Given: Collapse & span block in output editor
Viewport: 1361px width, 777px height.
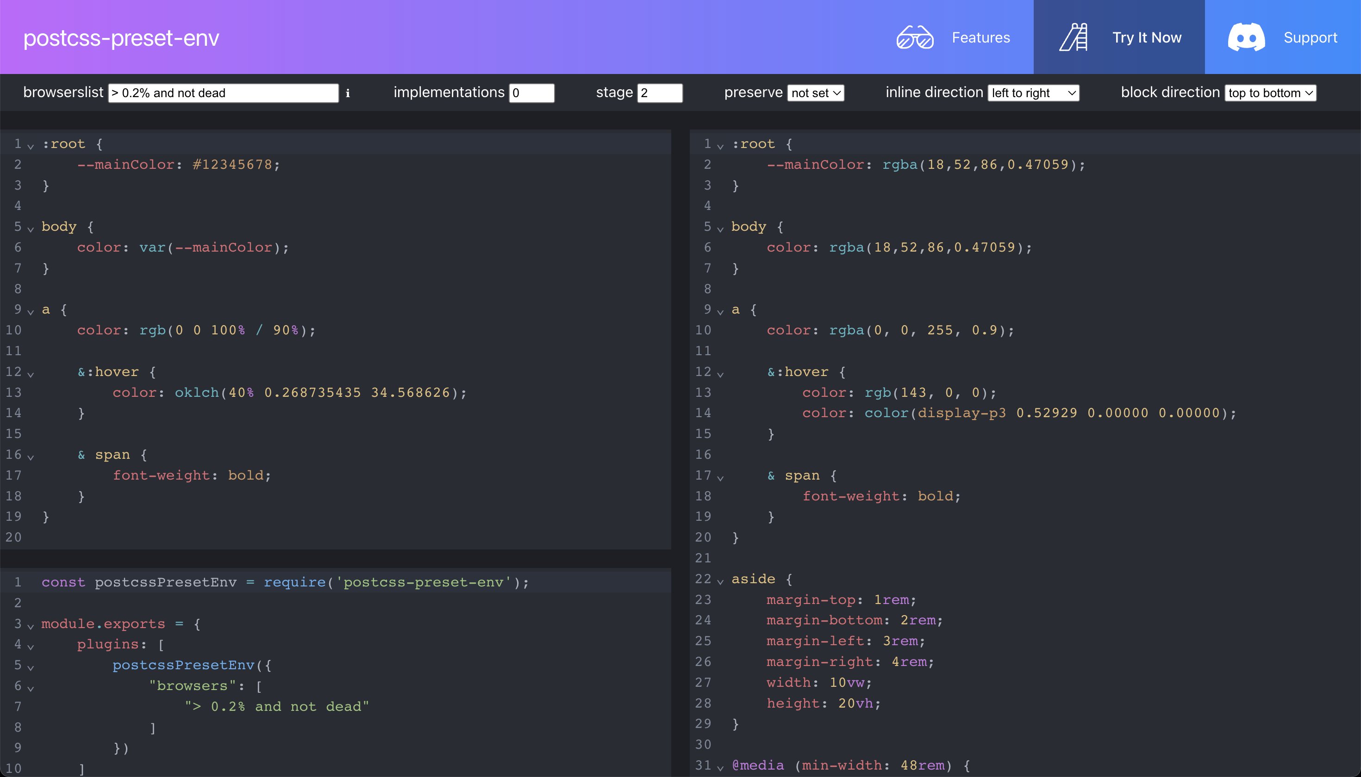Looking at the screenshot, I should 720,477.
